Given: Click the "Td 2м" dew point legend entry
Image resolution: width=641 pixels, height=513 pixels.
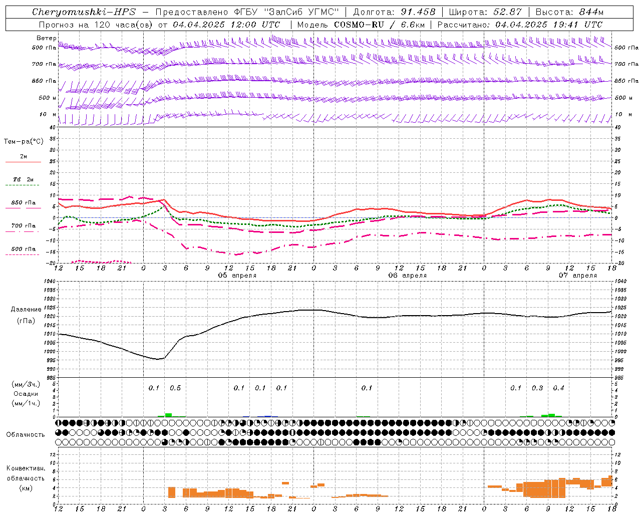Looking at the screenshot, I should 24,179.
